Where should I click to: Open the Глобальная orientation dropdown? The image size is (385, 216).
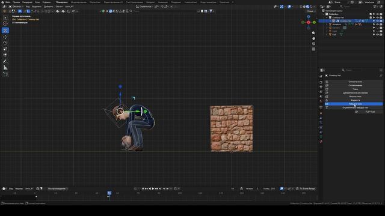pyautogui.click(x=144, y=7)
